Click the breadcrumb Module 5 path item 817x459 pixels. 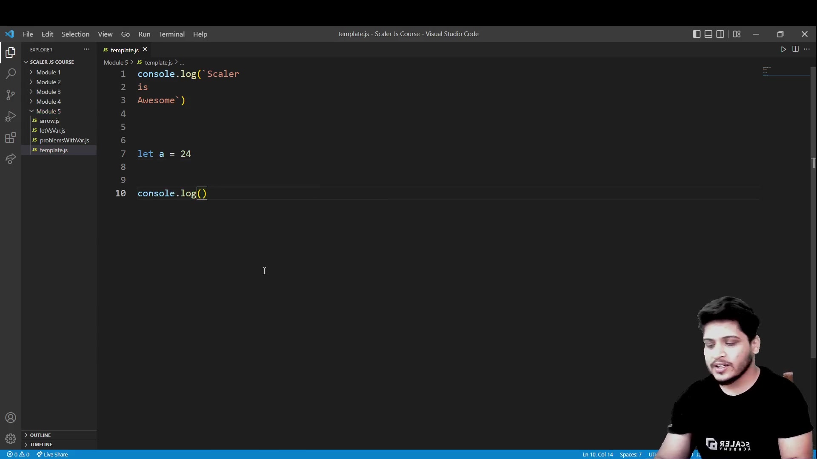[x=116, y=62]
